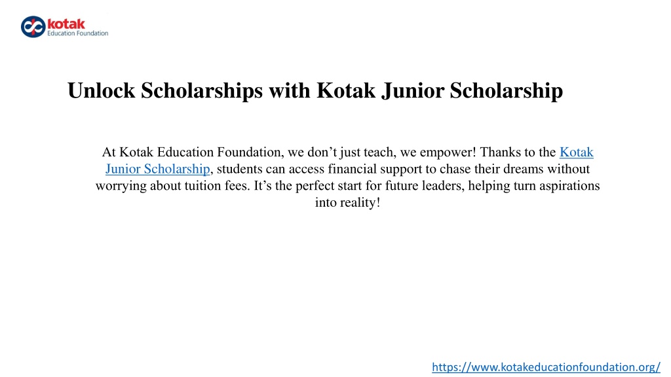Click the word 'worrying' starting the third line
Viewport: 671px width, 377px height.
tap(121, 186)
